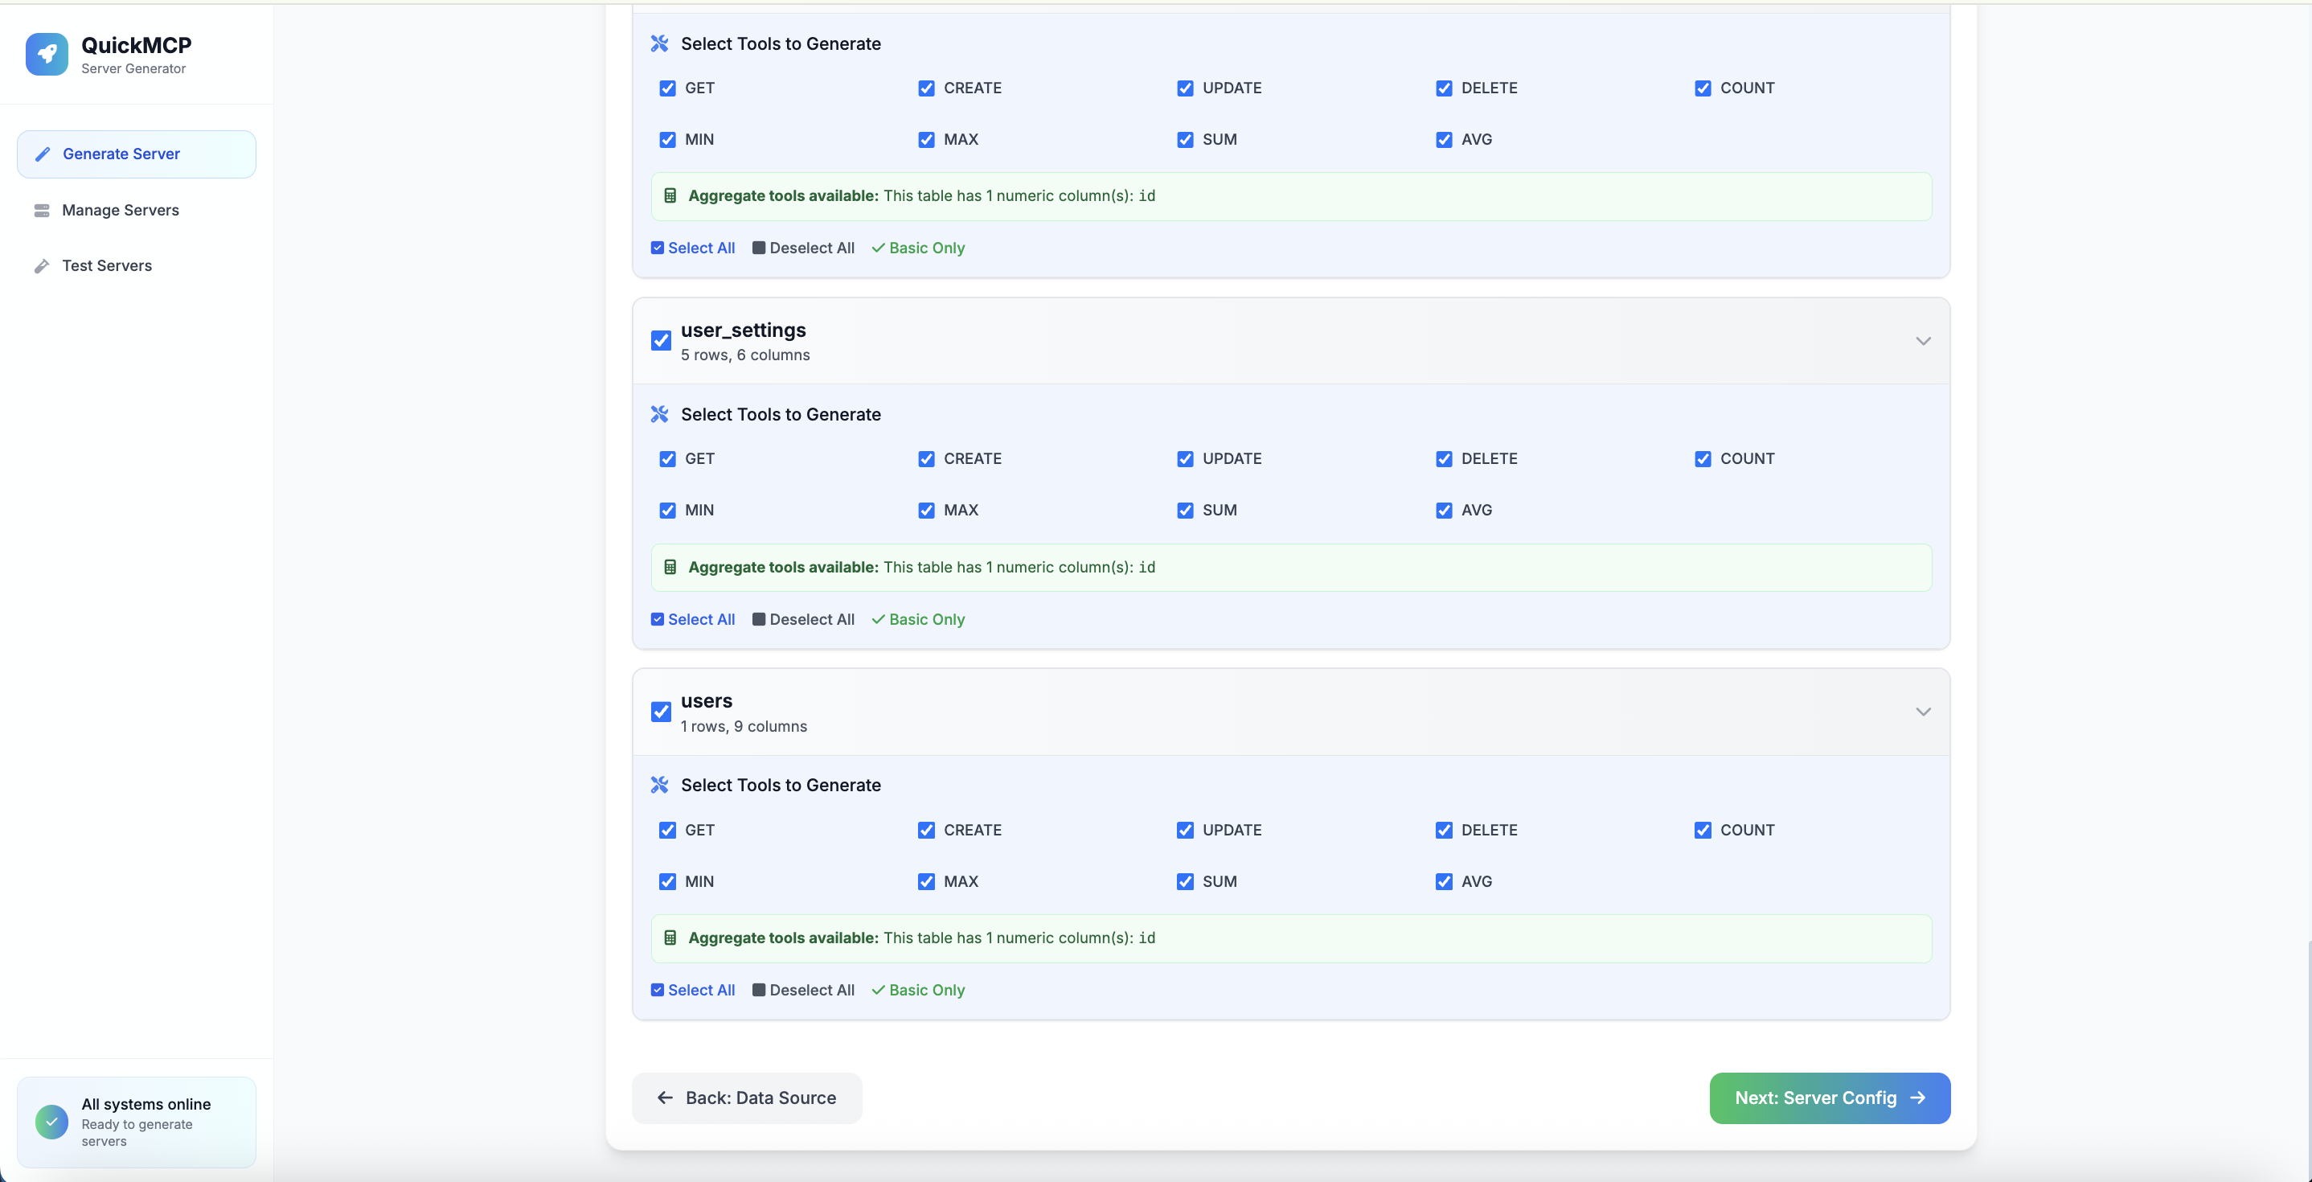2312x1182 pixels.
Task: Click the Test Servers tool icon
Action: coord(41,265)
